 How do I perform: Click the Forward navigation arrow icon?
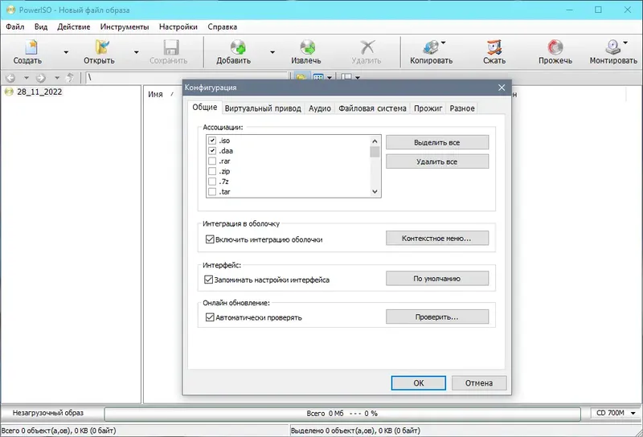click(x=41, y=77)
